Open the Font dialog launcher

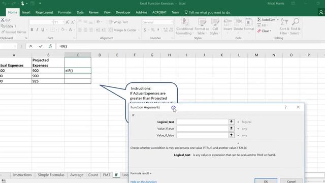75,38
